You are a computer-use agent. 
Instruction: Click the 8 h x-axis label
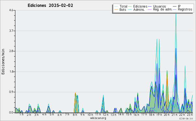75,114
